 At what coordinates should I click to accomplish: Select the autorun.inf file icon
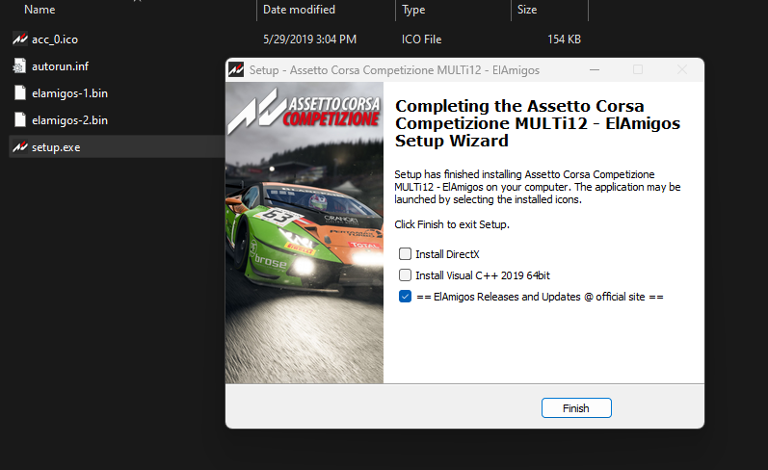tap(19, 65)
